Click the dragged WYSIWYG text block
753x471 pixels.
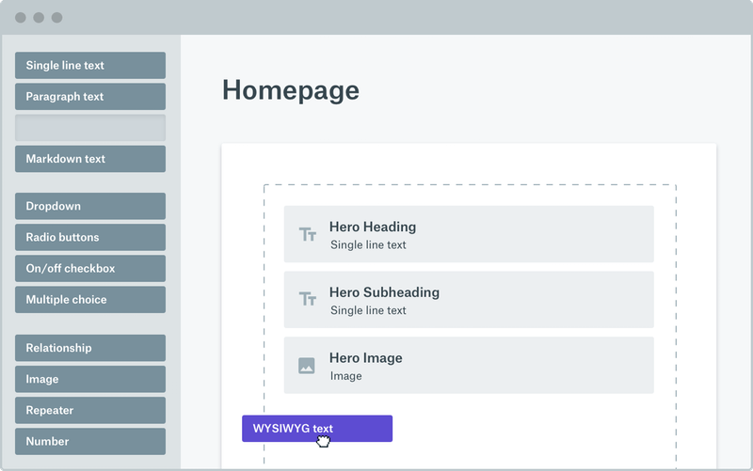point(317,429)
